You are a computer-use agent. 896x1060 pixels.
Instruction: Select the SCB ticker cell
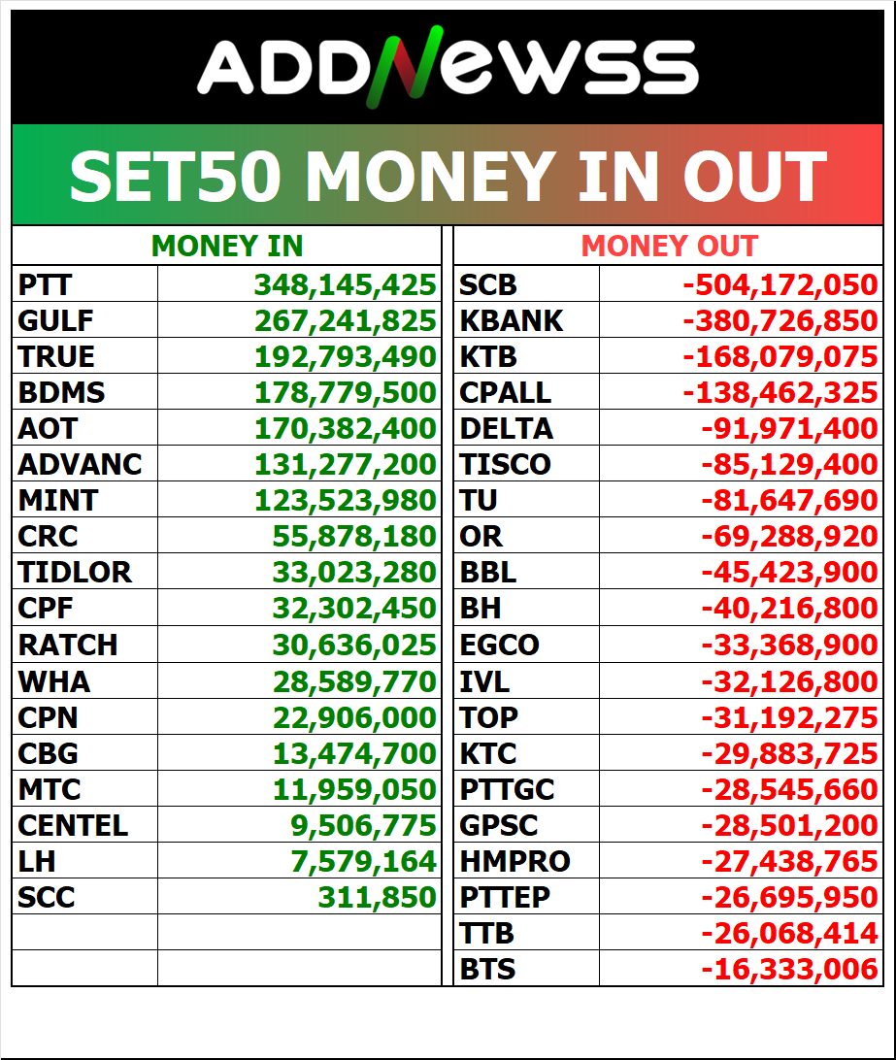pyautogui.click(x=487, y=284)
